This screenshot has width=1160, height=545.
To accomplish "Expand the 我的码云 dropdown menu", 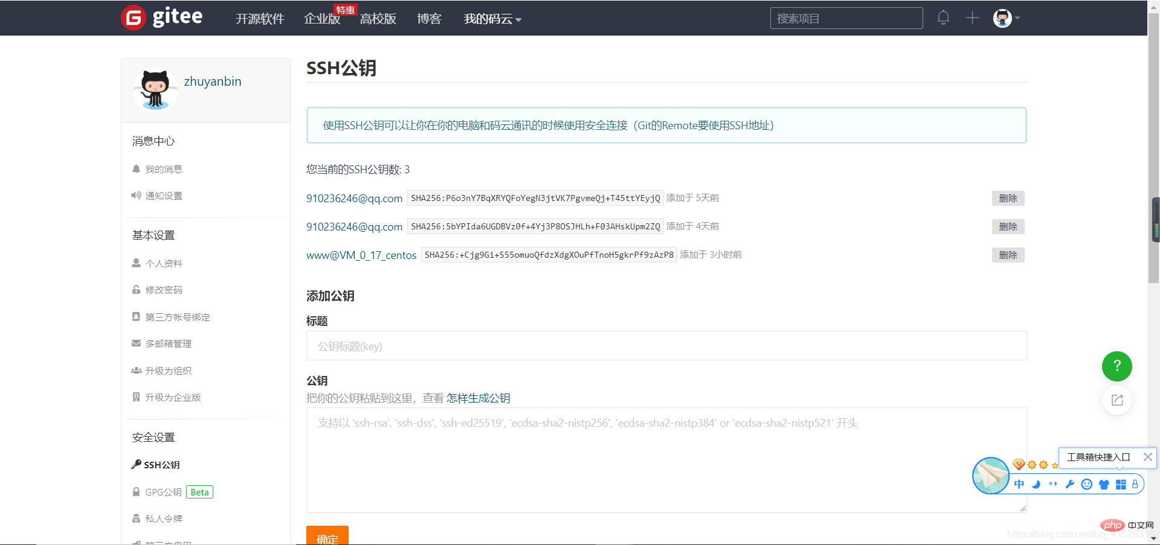I will tap(492, 19).
